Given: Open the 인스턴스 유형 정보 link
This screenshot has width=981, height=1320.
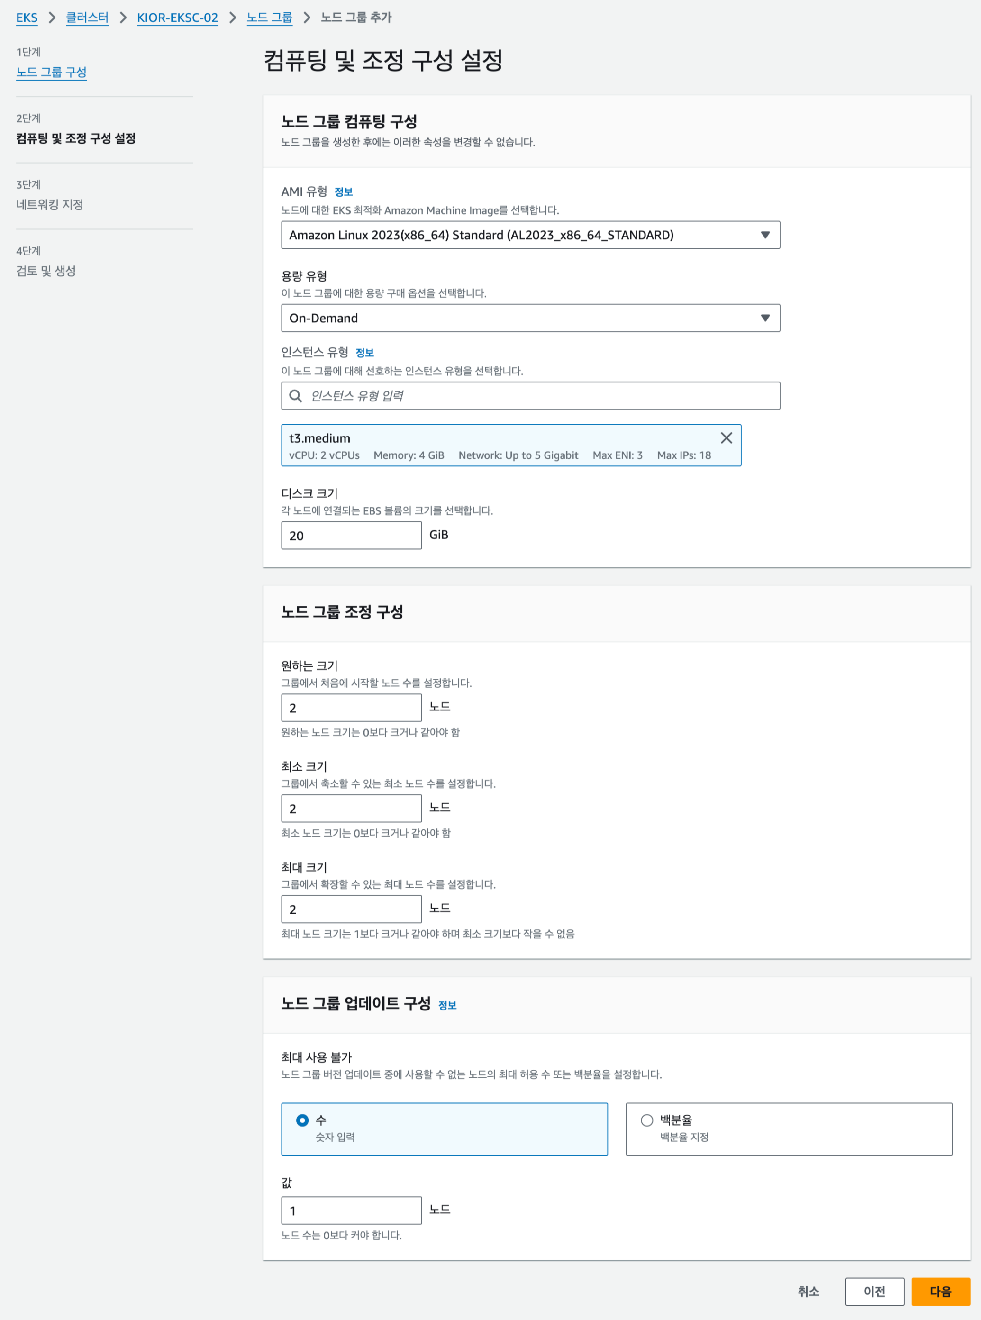Looking at the screenshot, I should coord(364,353).
